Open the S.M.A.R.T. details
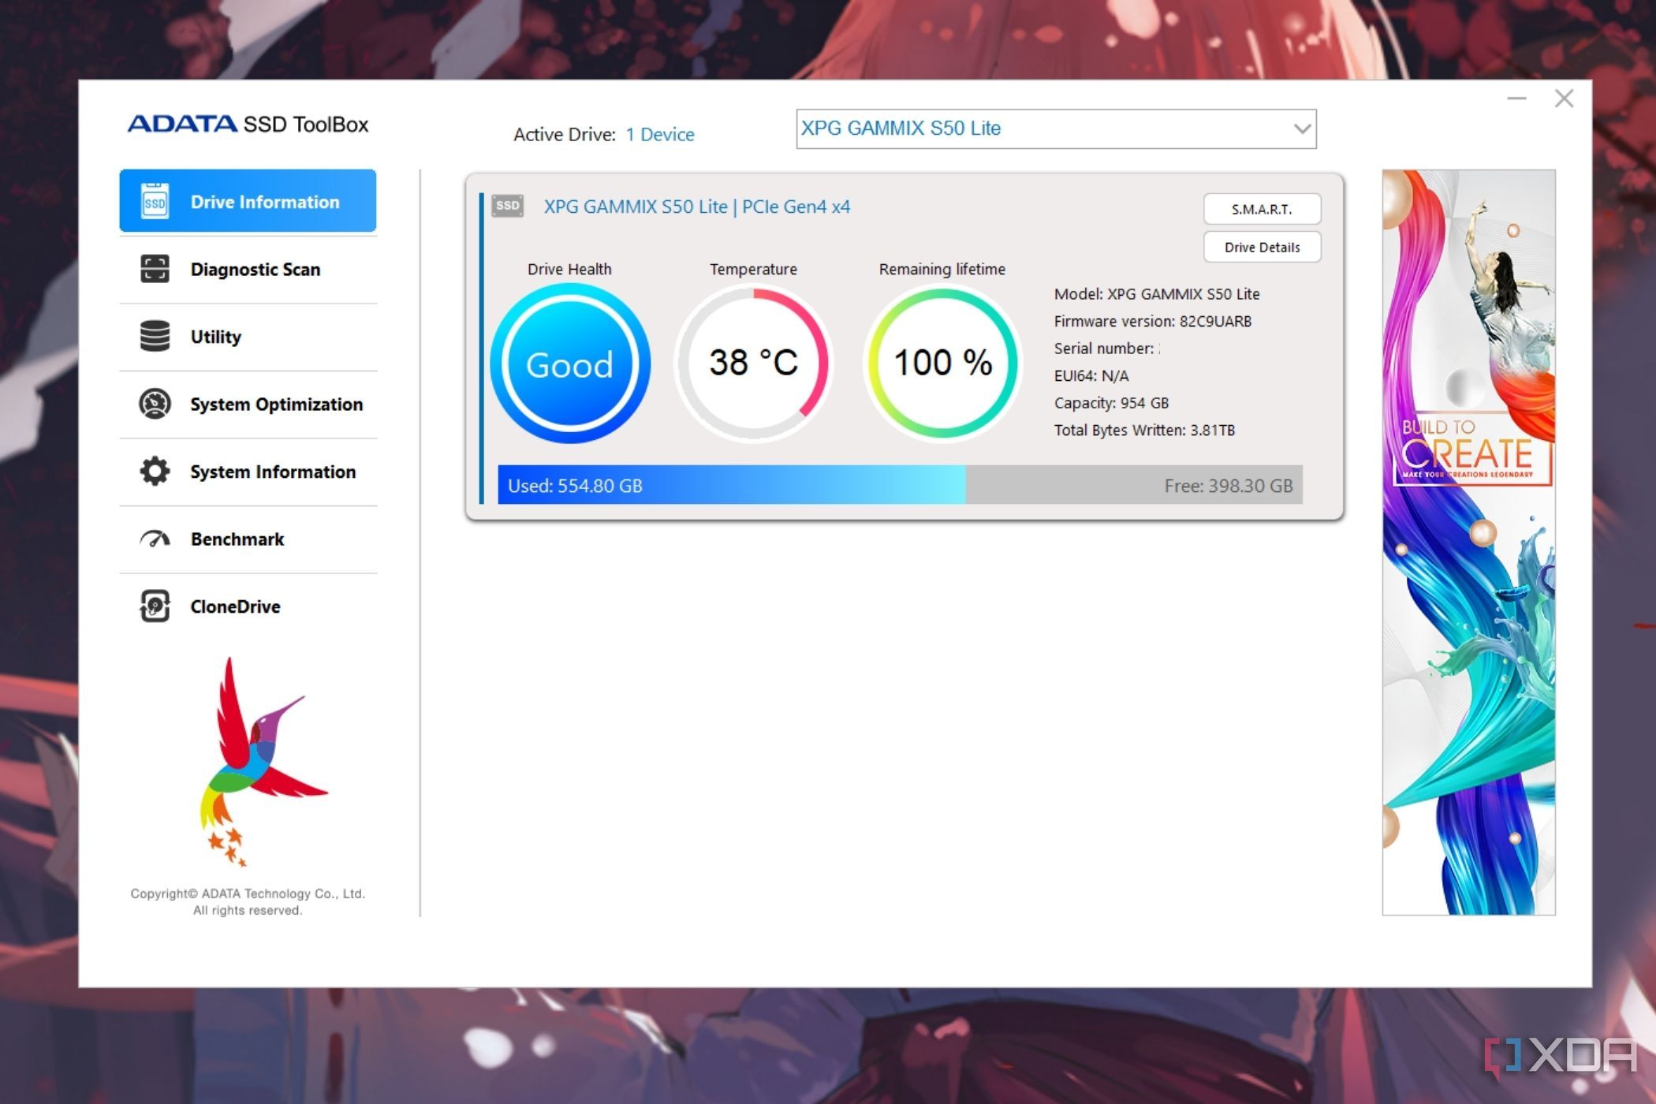 tap(1262, 209)
